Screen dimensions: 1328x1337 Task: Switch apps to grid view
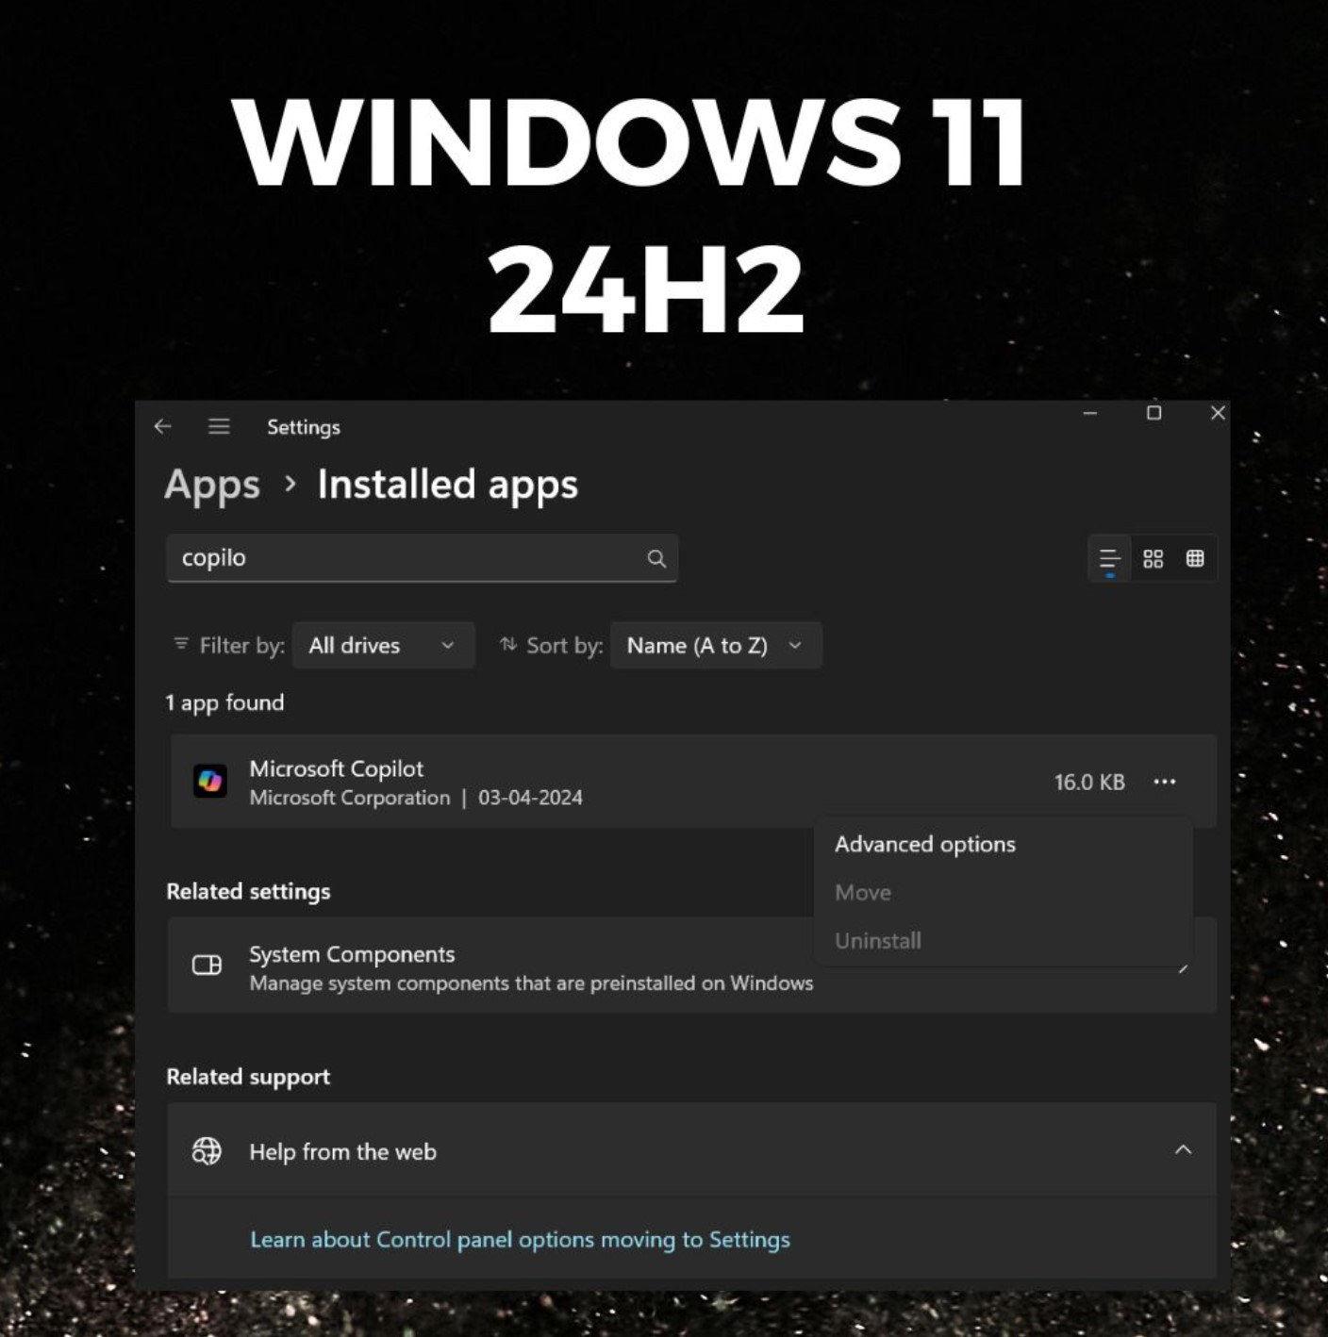click(x=1195, y=558)
